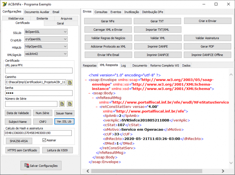Open the Arquivos tab
The width and height of the screenshot is (235, 175).
pyautogui.click(x=66, y=18)
